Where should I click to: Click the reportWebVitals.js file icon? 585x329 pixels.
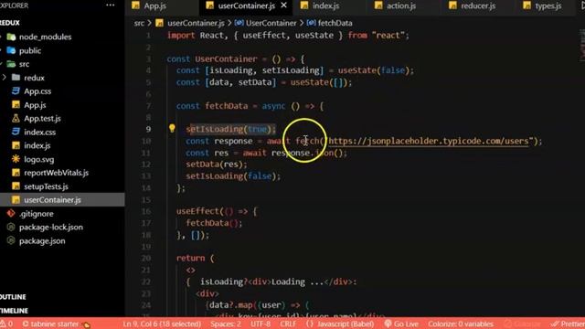16,173
